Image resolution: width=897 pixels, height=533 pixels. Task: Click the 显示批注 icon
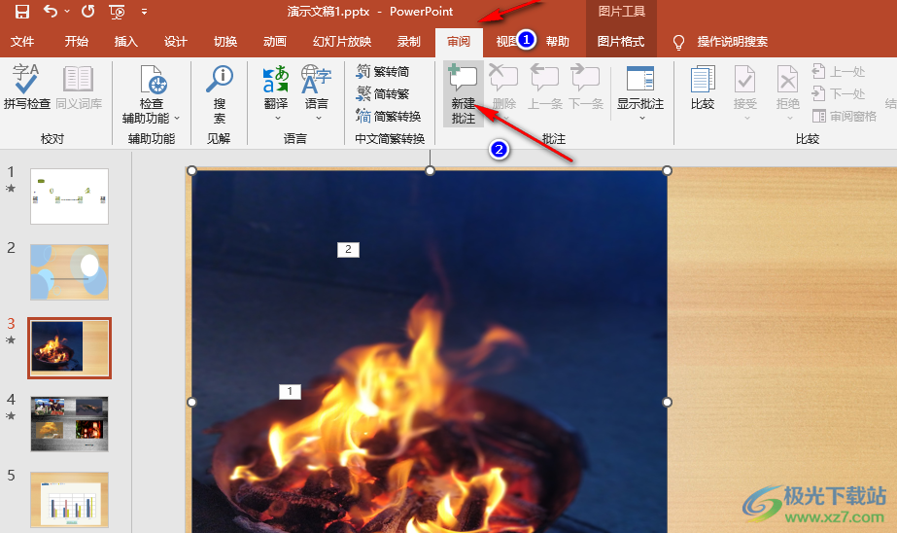point(640,79)
